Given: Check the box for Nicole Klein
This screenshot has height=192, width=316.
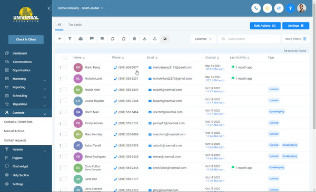Looking at the screenshot, I should pyautogui.click(x=64, y=89).
